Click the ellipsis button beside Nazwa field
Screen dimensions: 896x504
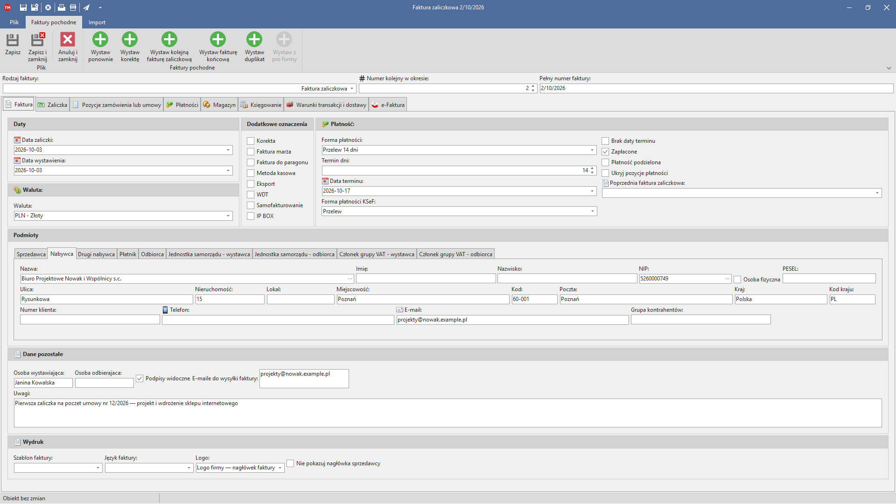[350, 279]
